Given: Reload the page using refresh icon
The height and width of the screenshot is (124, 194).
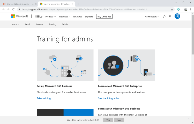Looking at the screenshot, I should [13, 9].
